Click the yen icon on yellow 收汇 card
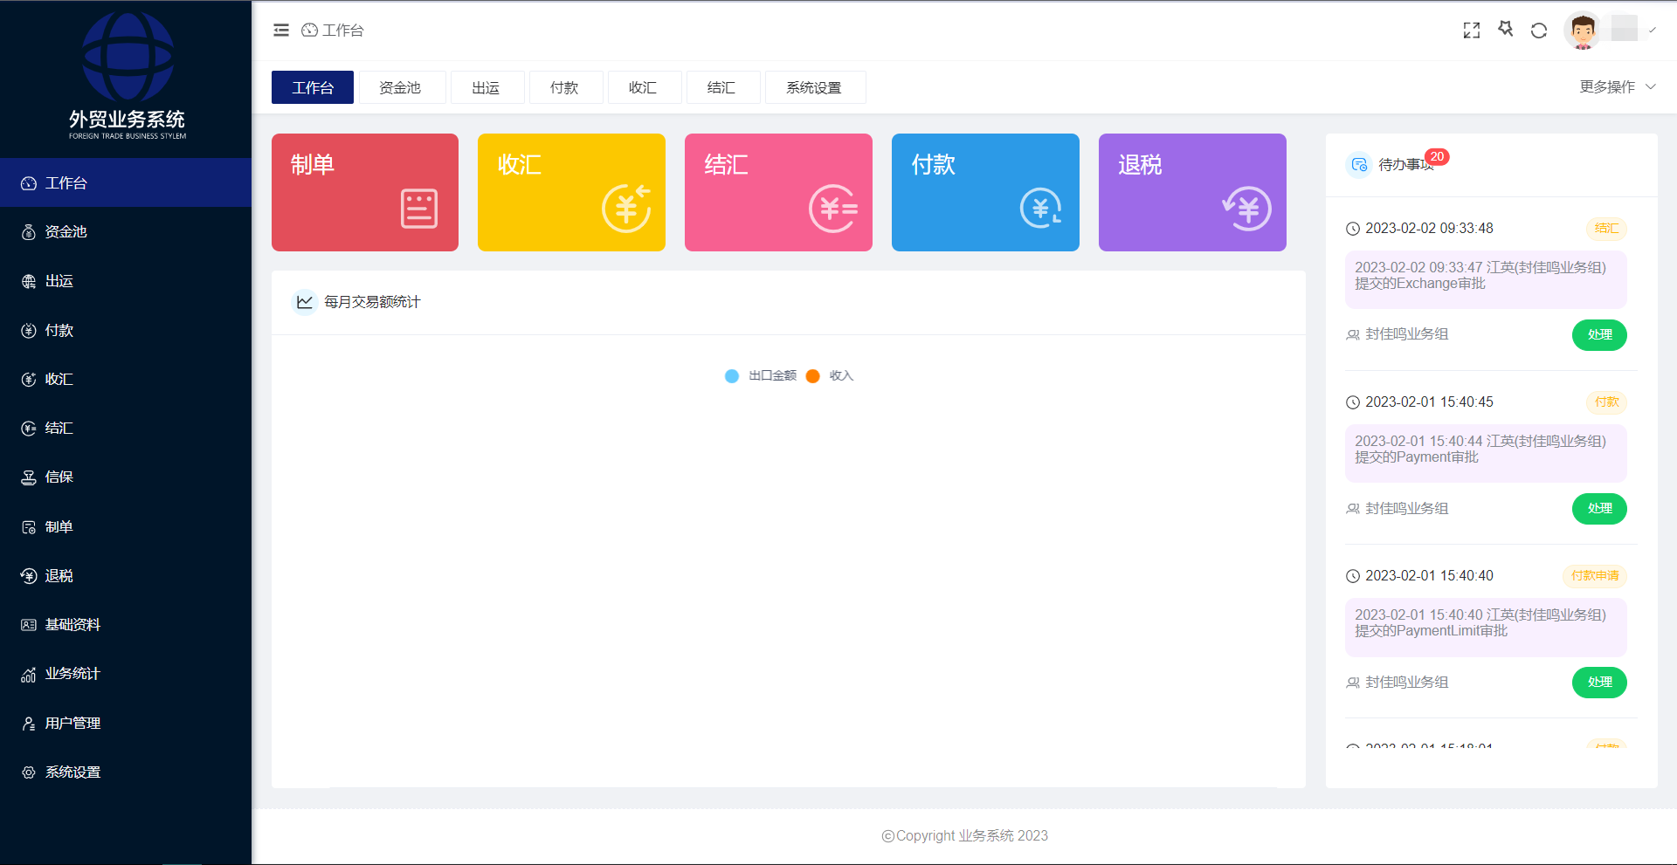Image resolution: width=1677 pixels, height=865 pixels. tap(626, 208)
